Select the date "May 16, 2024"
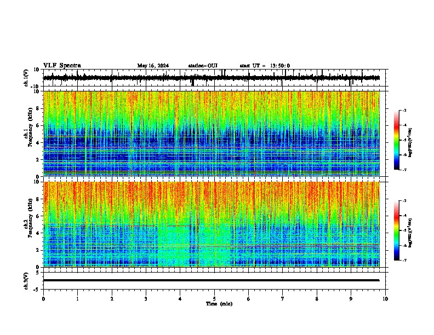Image resolution: width=434 pixels, height=335 pixels. pos(153,66)
